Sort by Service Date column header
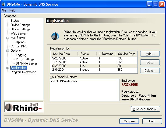This screenshot has height=128, width=166. (64, 54)
